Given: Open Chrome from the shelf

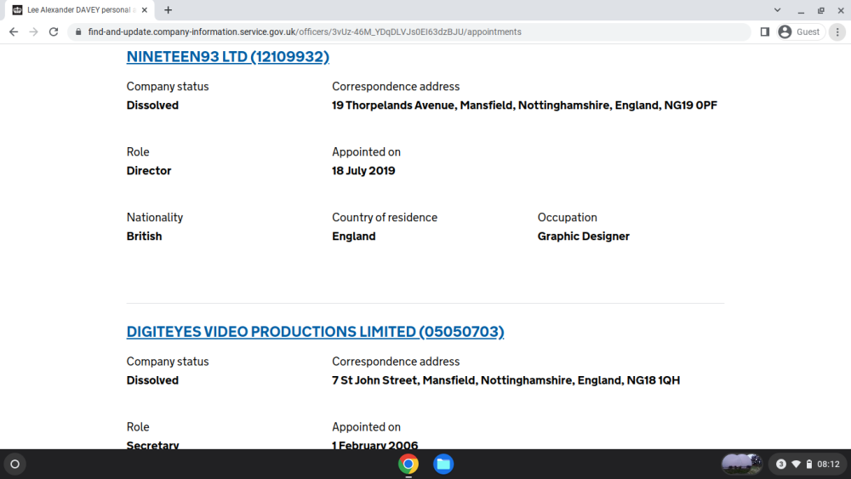Looking at the screenshot, I should (x=408, y=464).
